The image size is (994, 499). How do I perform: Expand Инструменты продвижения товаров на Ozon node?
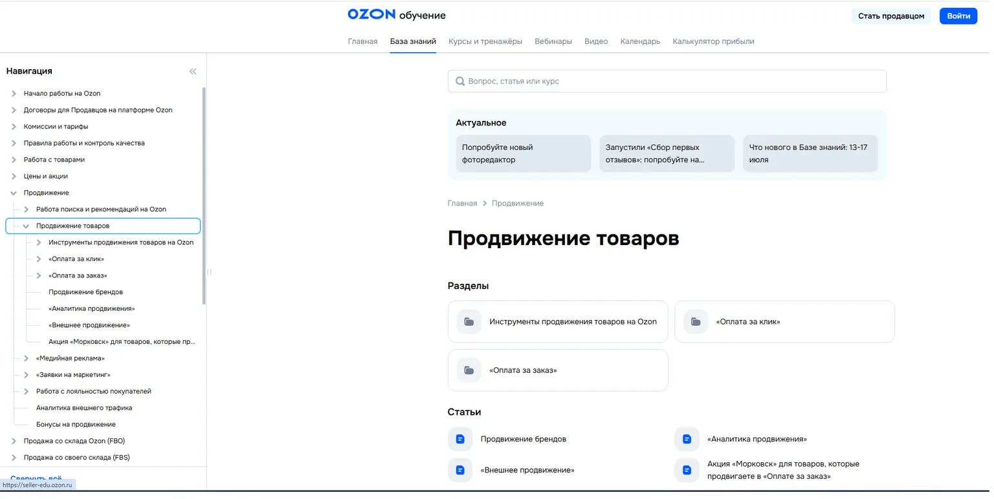(39, 242)
